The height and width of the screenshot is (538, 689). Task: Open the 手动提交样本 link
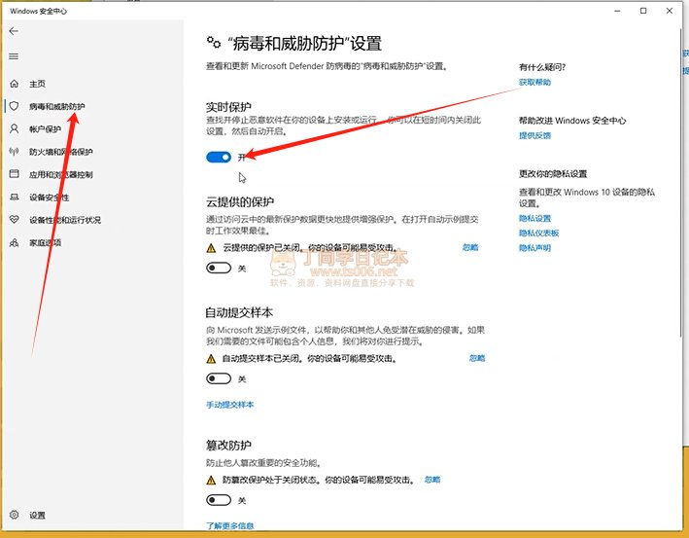point(230,404)
